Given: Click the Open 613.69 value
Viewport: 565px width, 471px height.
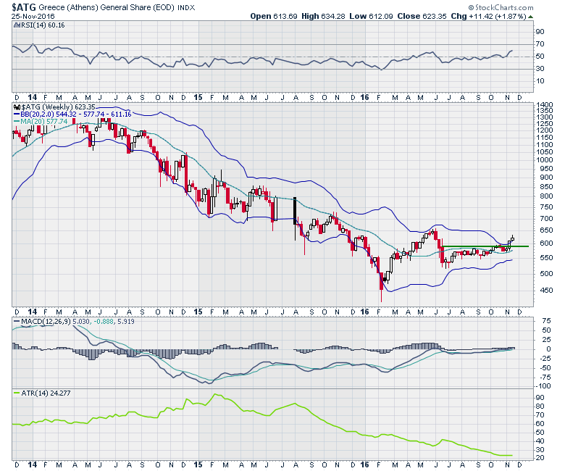Looking at the screenshot, I should click(269, 15).
